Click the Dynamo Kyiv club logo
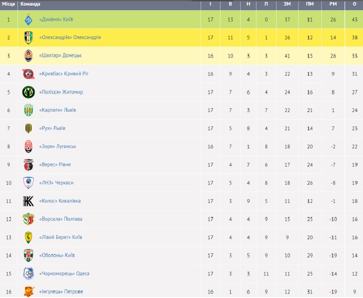363x298 pixels. 28,20
